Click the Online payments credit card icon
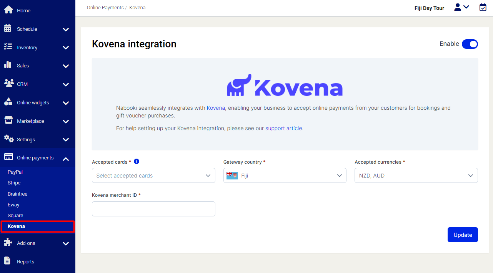The image size is (493, 273). tap(8, 157)
